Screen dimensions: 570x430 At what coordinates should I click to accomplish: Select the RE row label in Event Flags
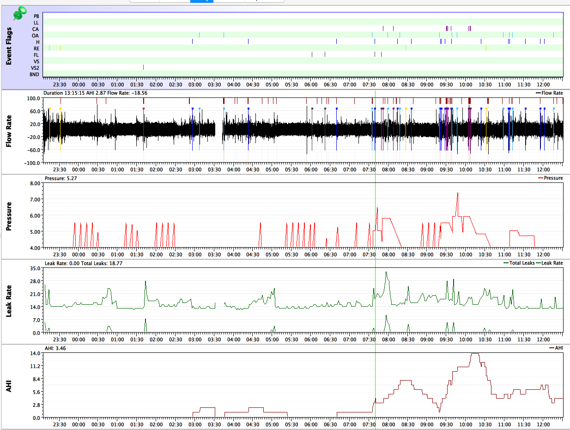36,48
